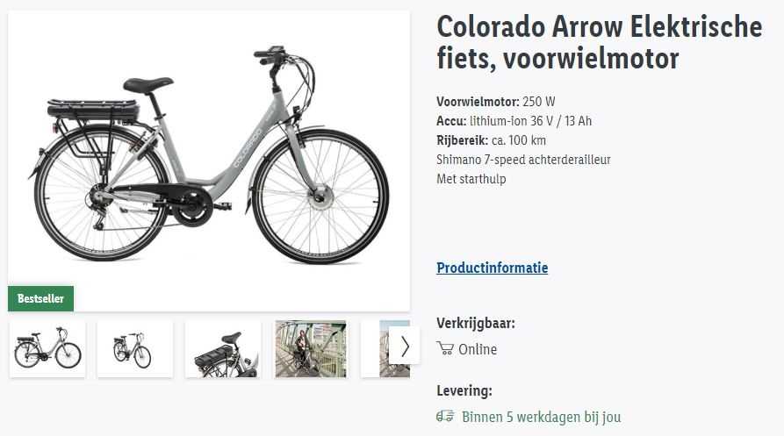Click the Verkrijgbaar heading

pyautogui.click(x=476, y=323)
